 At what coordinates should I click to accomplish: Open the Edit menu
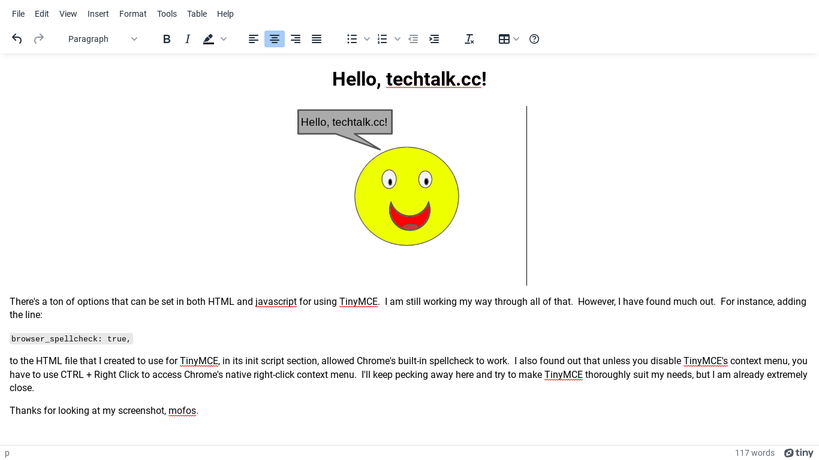click(42, 14)
